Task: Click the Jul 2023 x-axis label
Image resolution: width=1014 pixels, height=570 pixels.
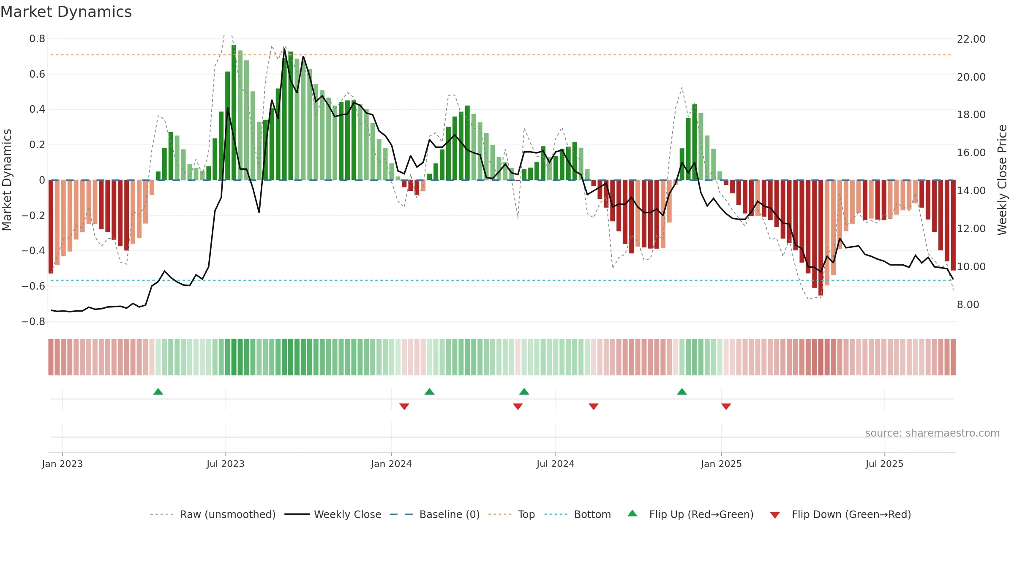Action: point(226,464)
